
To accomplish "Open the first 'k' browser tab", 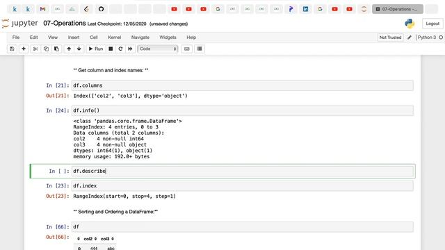I will 15,9.
